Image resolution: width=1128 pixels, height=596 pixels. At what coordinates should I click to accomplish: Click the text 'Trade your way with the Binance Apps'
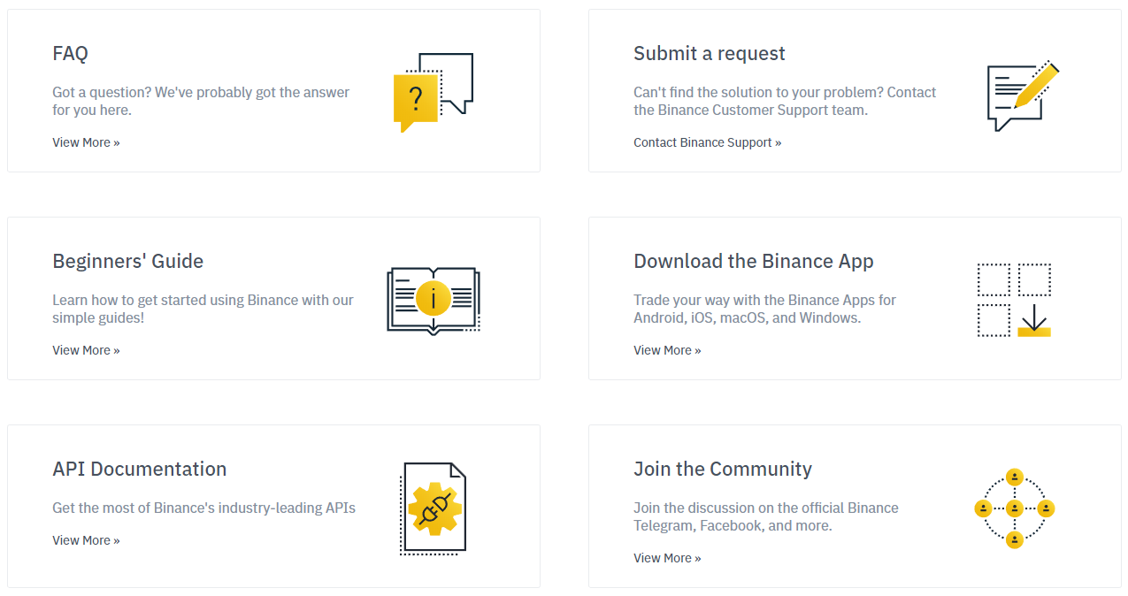click(x=754, y=301)
